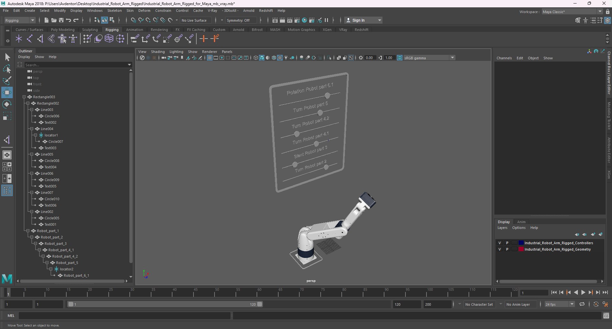Screen dimensions: 612x329
Task: Open the sRGB gamma view transform dropdown
Action: tap(429, 58)
